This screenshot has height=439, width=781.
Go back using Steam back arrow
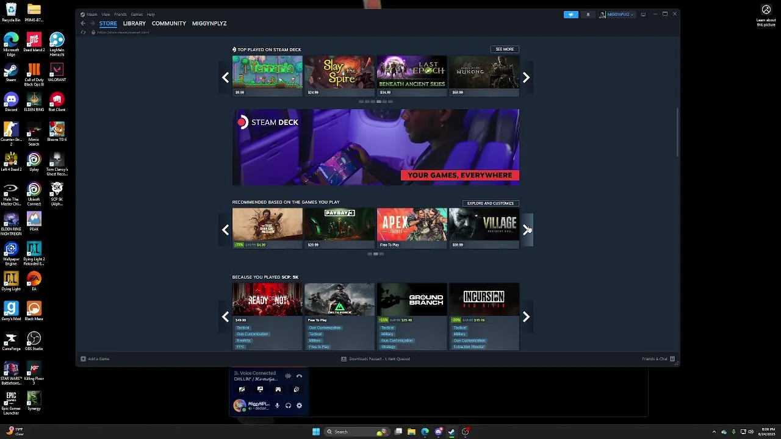(83, 23)
